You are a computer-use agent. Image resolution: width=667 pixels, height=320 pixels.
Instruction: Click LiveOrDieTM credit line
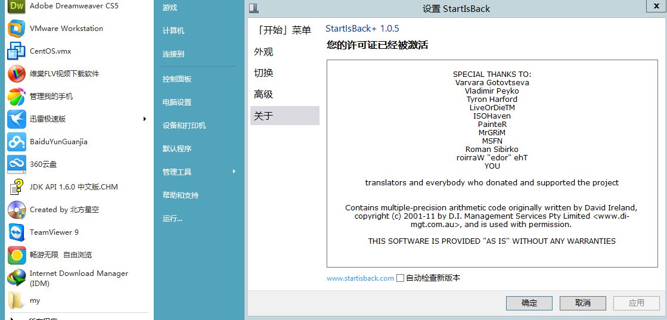[x=492, y=108]
